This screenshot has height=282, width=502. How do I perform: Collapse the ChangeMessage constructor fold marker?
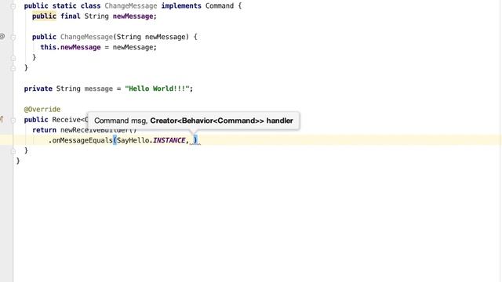click(x=13, y=37)
